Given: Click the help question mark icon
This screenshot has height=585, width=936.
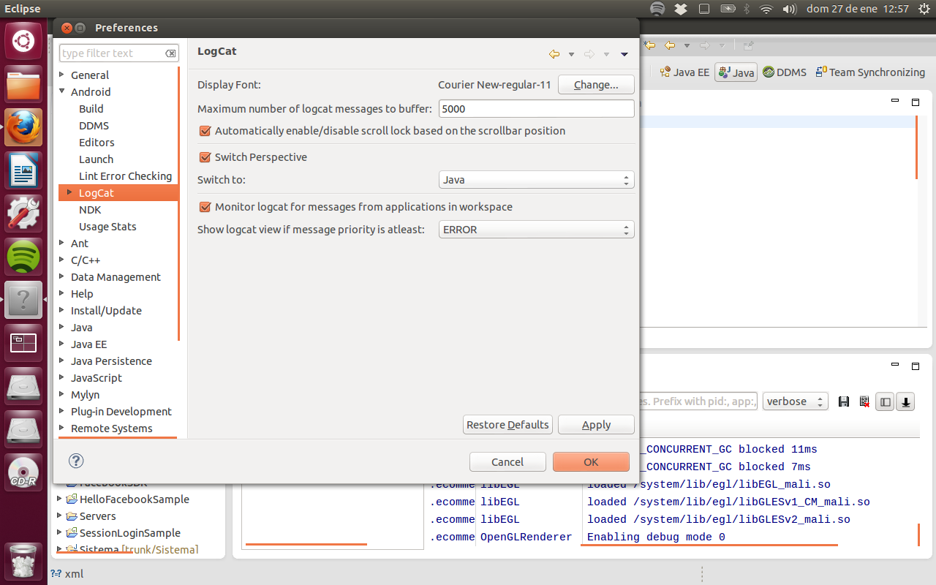Looking at the screenshot, I should pos(76,461).
